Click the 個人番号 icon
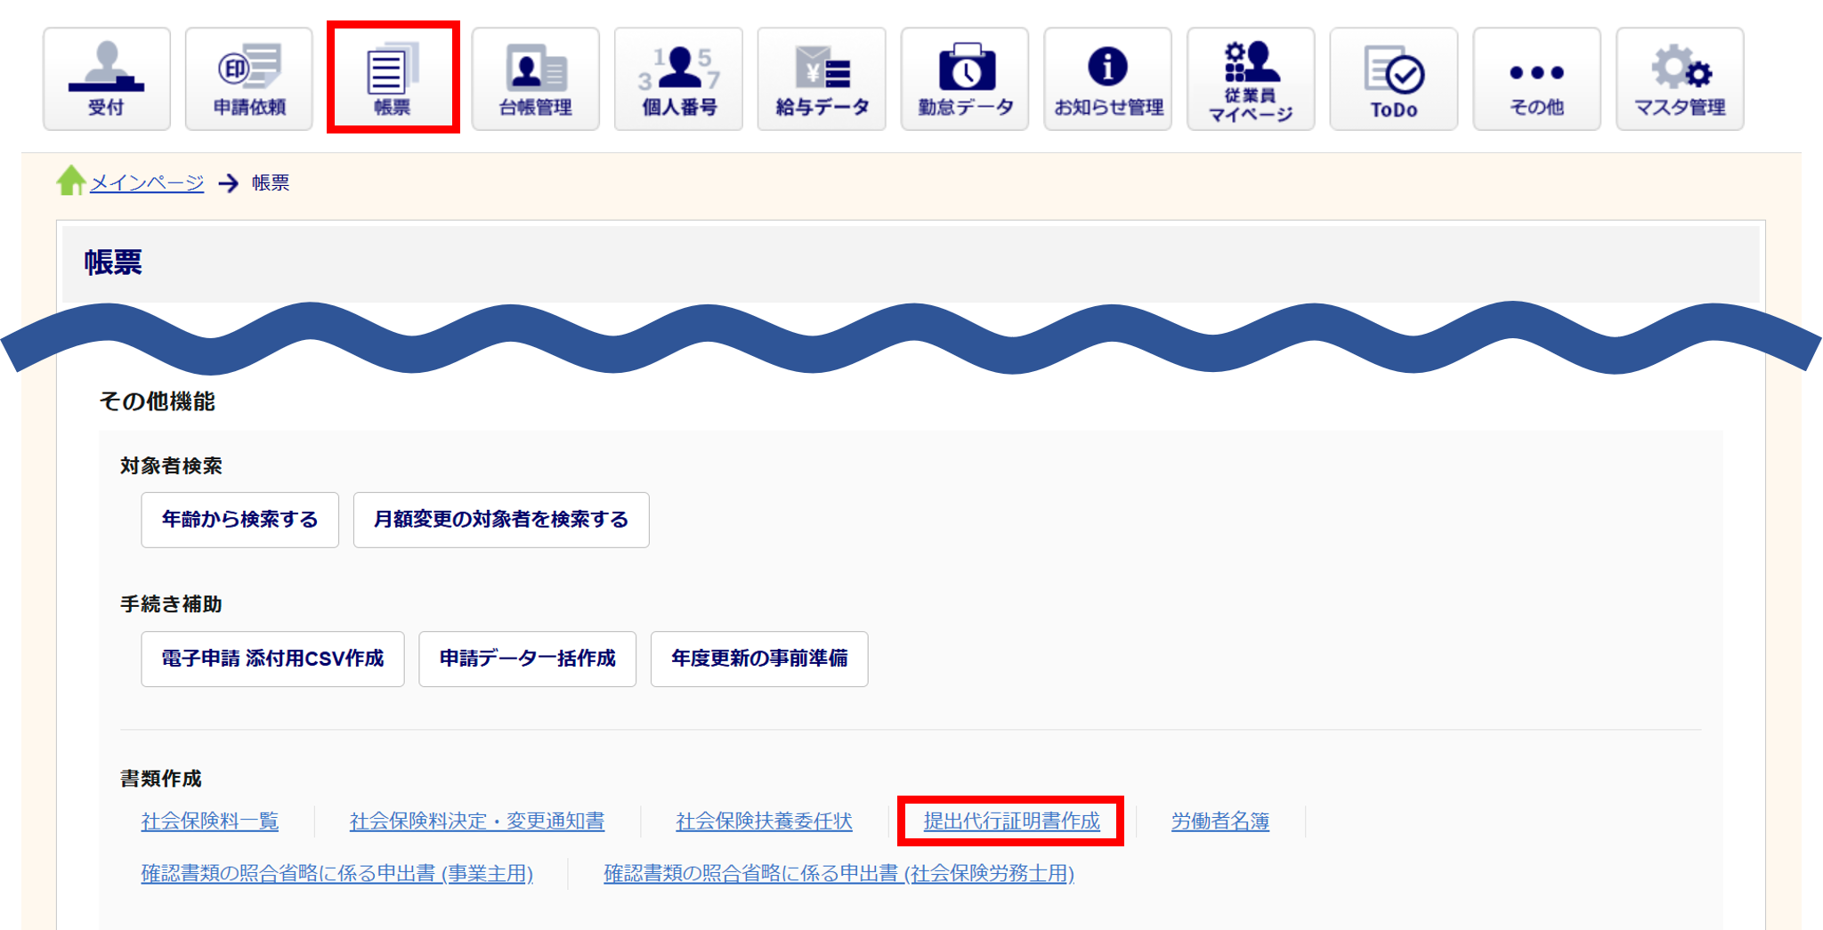This screenshot has height=930, width=1823. point(678,79)
